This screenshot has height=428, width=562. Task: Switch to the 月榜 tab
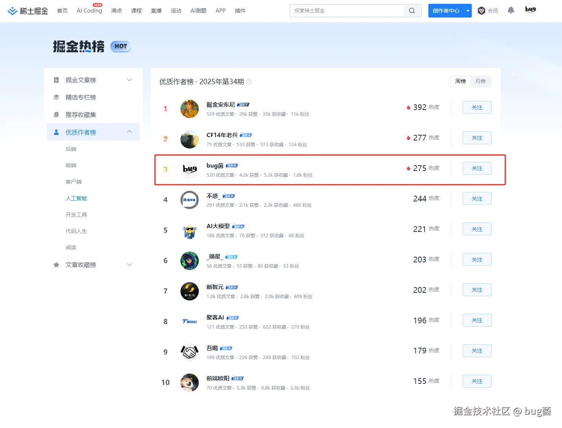tap(481, 81)
